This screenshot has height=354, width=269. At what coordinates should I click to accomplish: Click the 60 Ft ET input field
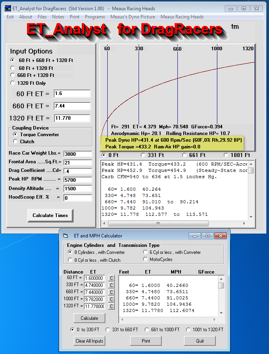point(72,93)
